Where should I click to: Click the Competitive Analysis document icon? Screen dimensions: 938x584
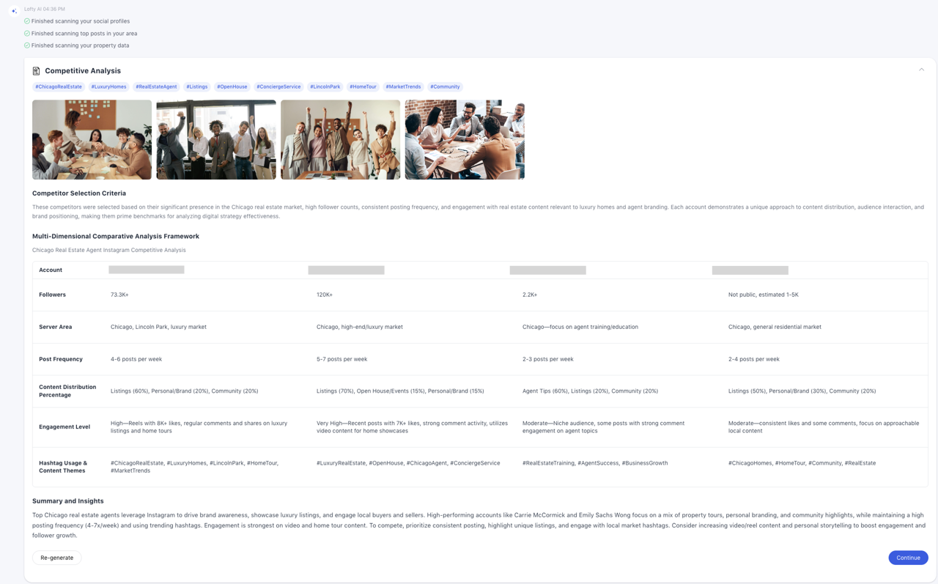[36, 71]
